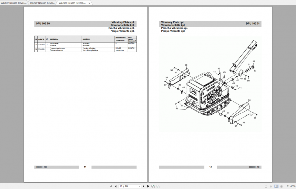Switch to continuous facing view
This screenshot has height=189, width=296.
click(281, 186)
